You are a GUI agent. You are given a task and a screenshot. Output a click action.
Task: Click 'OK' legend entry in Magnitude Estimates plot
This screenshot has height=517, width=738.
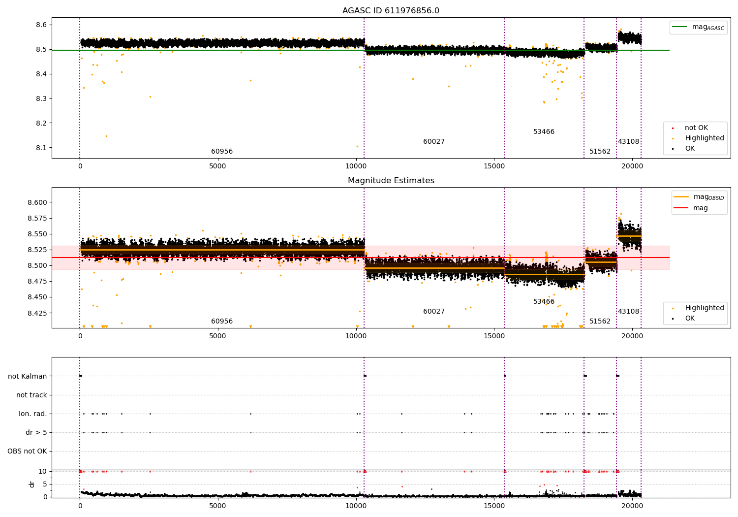click(690, 319)
